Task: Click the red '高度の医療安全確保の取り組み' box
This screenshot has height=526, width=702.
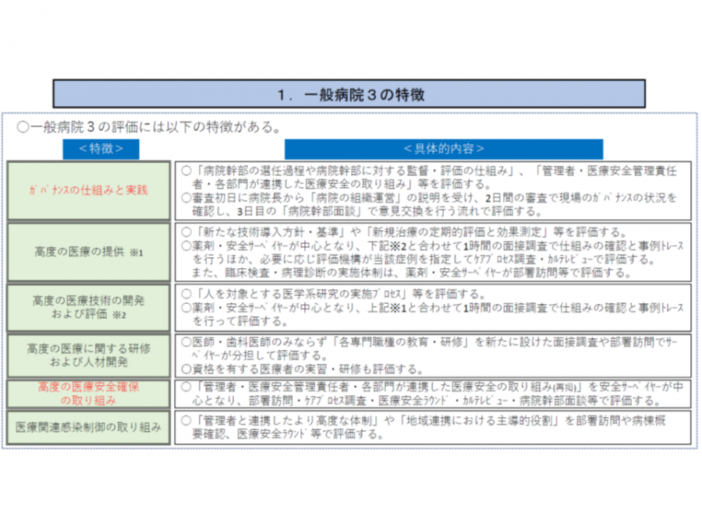Action: 88,394
